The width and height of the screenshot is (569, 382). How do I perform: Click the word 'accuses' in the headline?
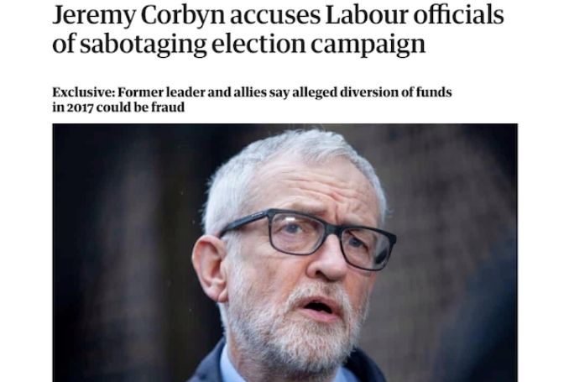(275, 17)
